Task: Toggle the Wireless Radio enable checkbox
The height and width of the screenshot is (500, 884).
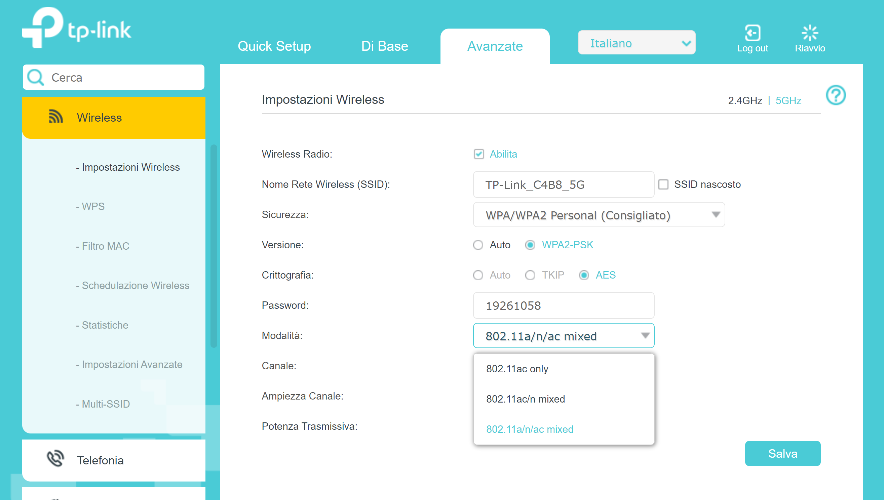Action: pos(479,154)
